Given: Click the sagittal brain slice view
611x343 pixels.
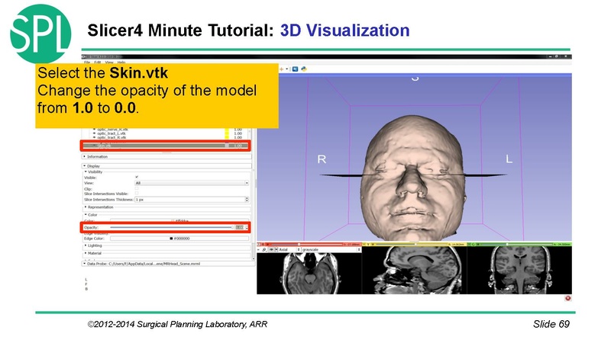Looking at the screenshot, I should (414, 270).
